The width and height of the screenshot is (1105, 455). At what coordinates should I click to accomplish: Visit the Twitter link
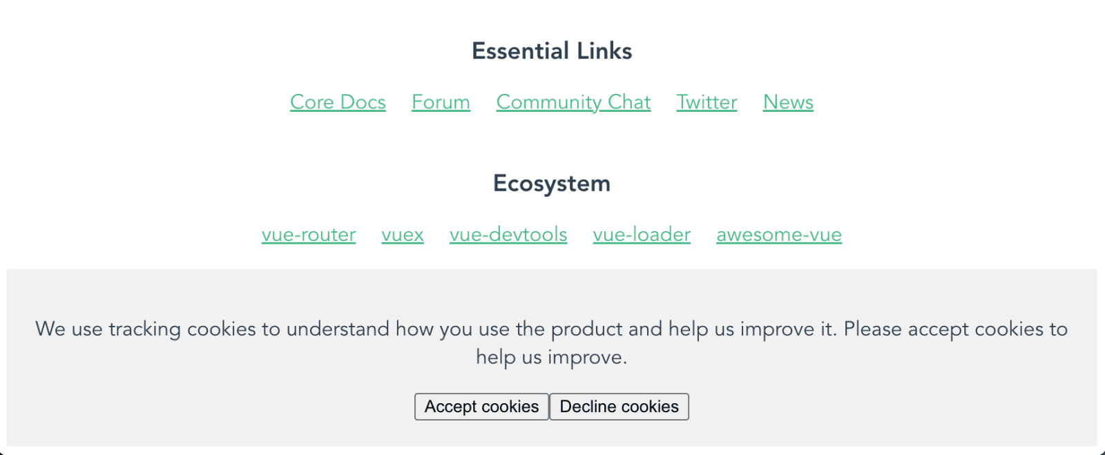pyautogui.click(x=707, y=102)
